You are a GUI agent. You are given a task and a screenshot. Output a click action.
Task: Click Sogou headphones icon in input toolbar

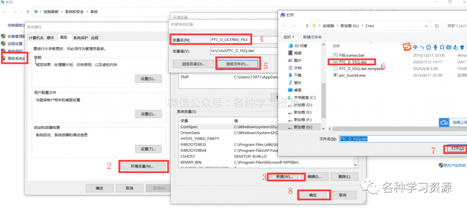pyautogui.click(x=442, y=47)
